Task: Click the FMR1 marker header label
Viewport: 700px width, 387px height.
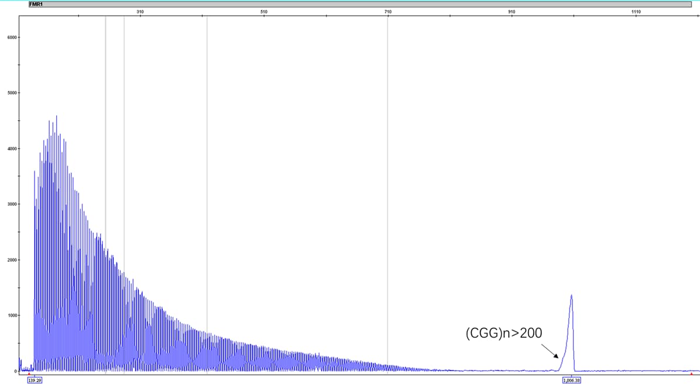Action: point(36,4)
